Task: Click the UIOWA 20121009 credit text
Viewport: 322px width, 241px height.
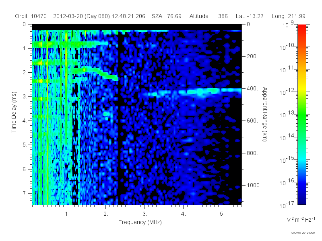Action: point(303,233)
